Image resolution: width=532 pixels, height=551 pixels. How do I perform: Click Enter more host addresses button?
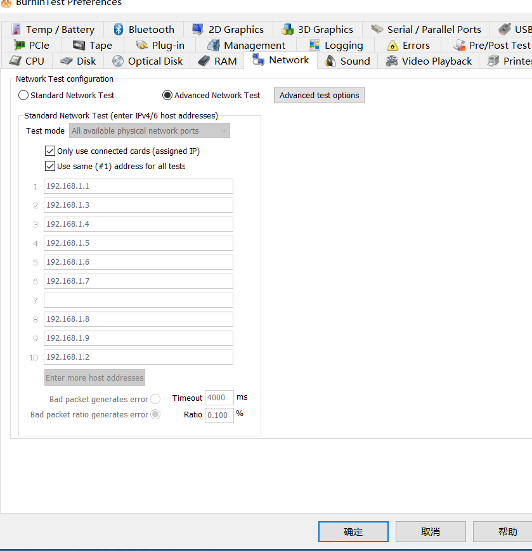(x=94, y=377)
